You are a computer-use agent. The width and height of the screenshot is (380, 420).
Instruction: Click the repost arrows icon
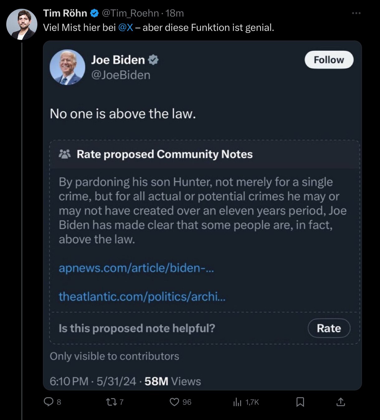point(111,402)
